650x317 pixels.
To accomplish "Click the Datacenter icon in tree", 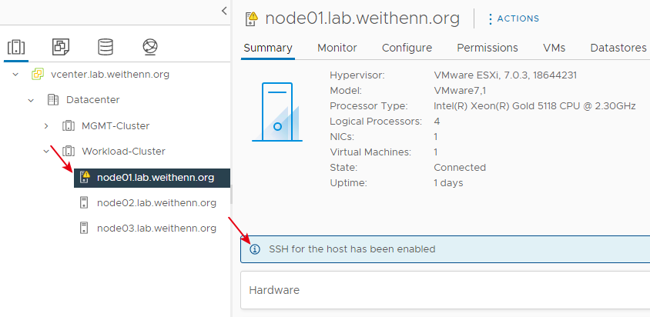I will point(53,100).
